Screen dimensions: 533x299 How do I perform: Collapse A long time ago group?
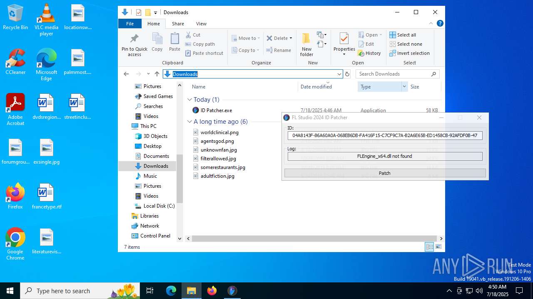click(189, 122)
